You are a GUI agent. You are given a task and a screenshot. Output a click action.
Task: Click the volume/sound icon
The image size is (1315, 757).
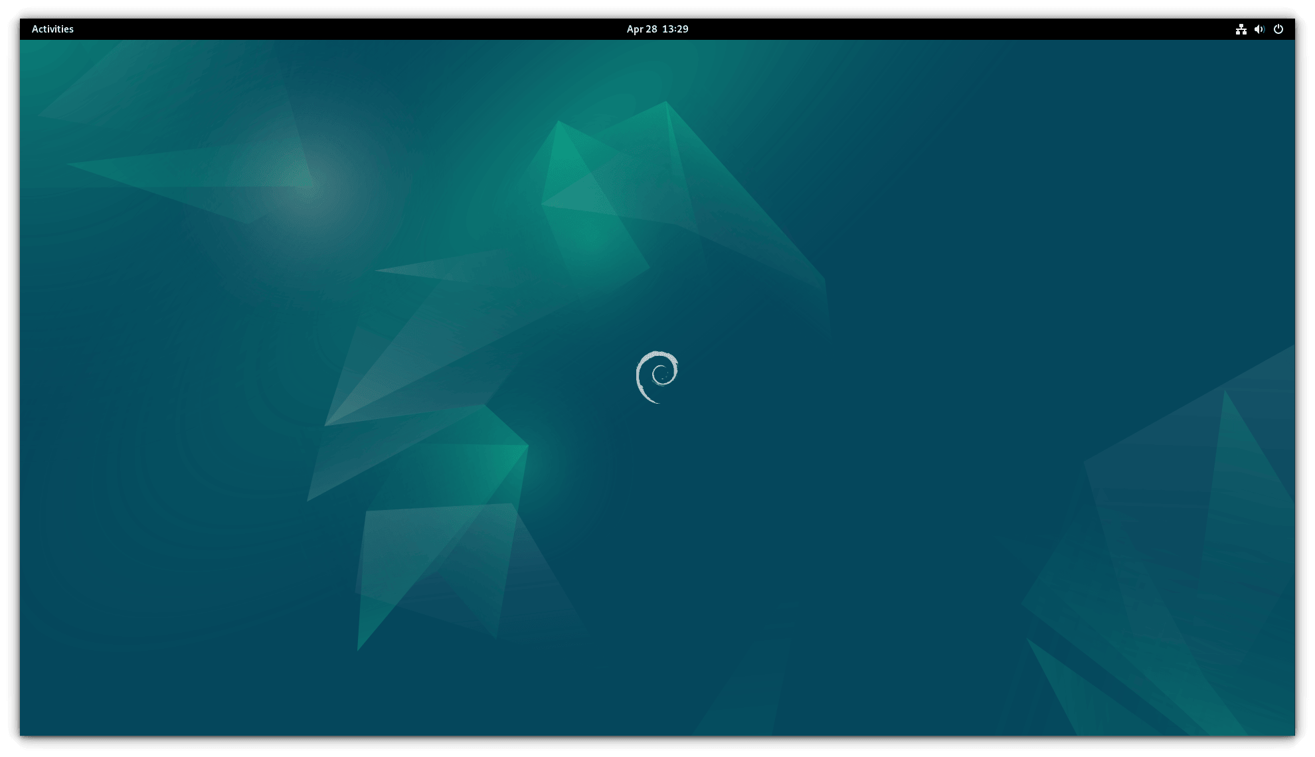pos(1258,29)
